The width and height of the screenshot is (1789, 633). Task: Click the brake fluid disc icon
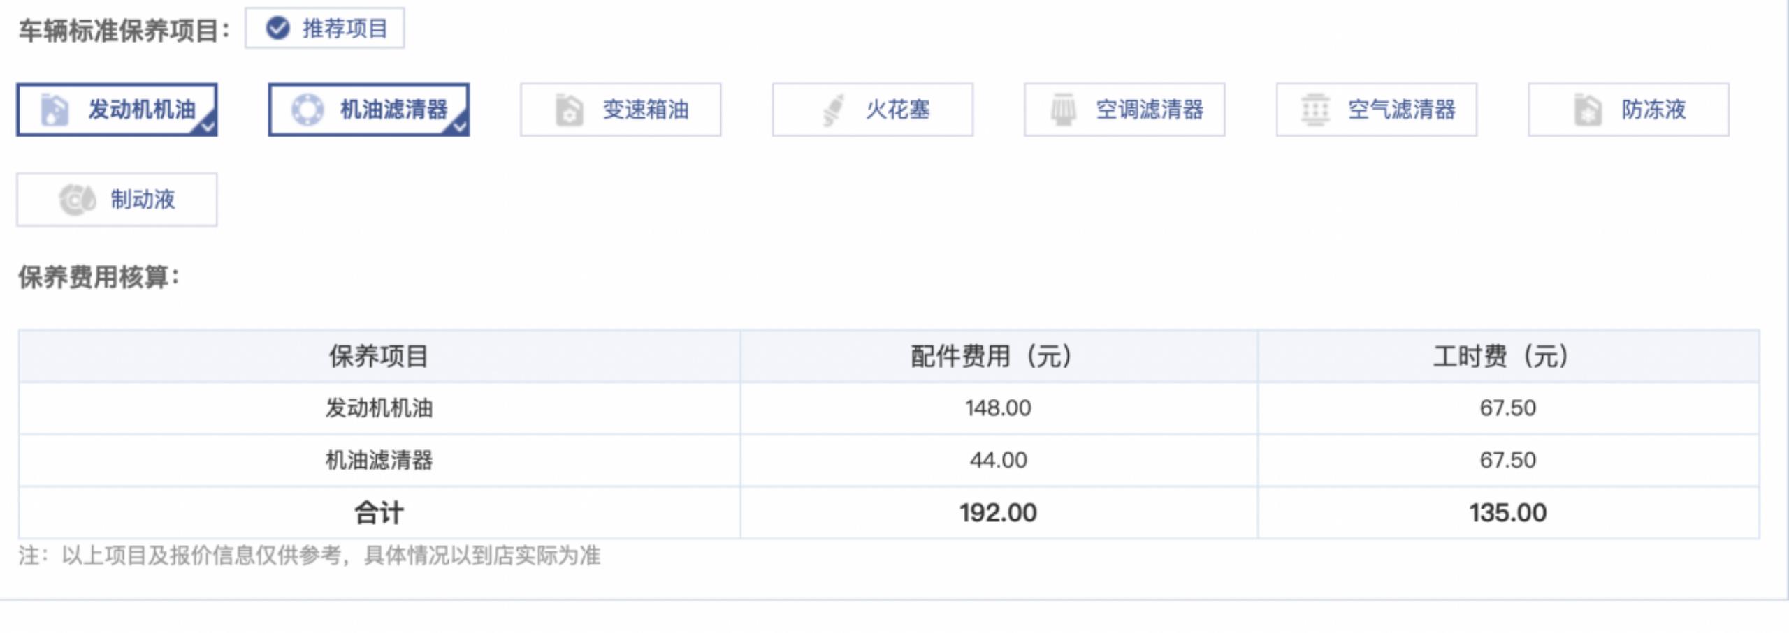pos(77,200)
